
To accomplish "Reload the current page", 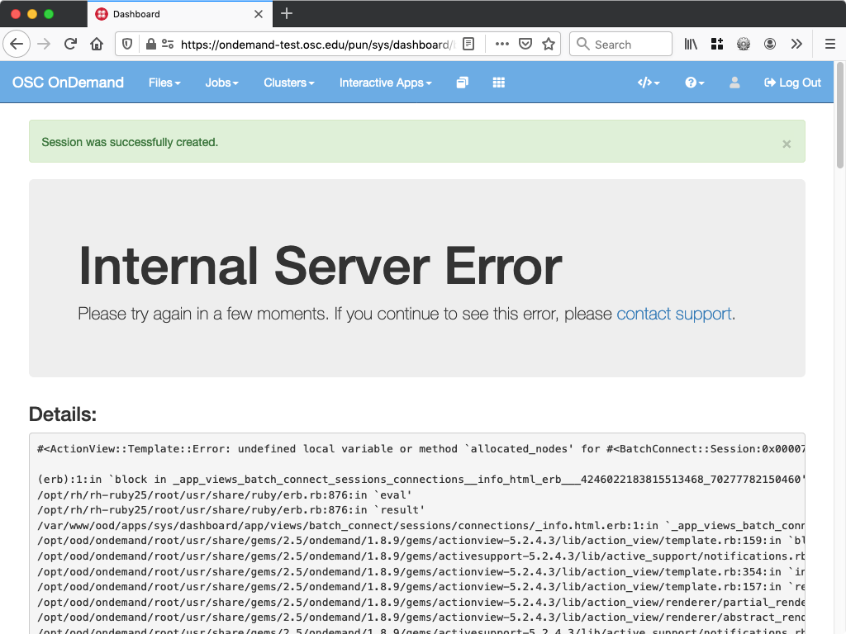I will point(70,44).
